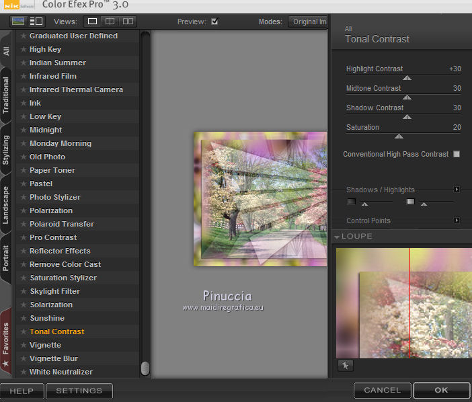
Task: Expand the Control Points section
Action: tap(457, 220)
